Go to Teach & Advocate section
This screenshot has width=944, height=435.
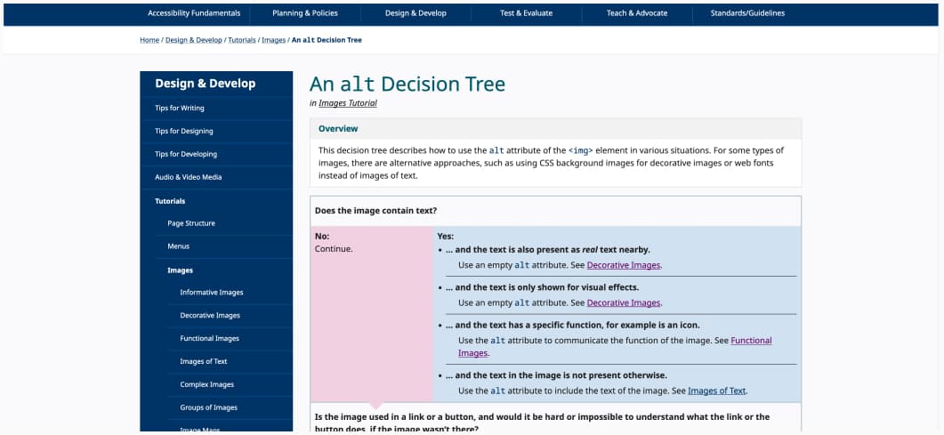[636, 13]
